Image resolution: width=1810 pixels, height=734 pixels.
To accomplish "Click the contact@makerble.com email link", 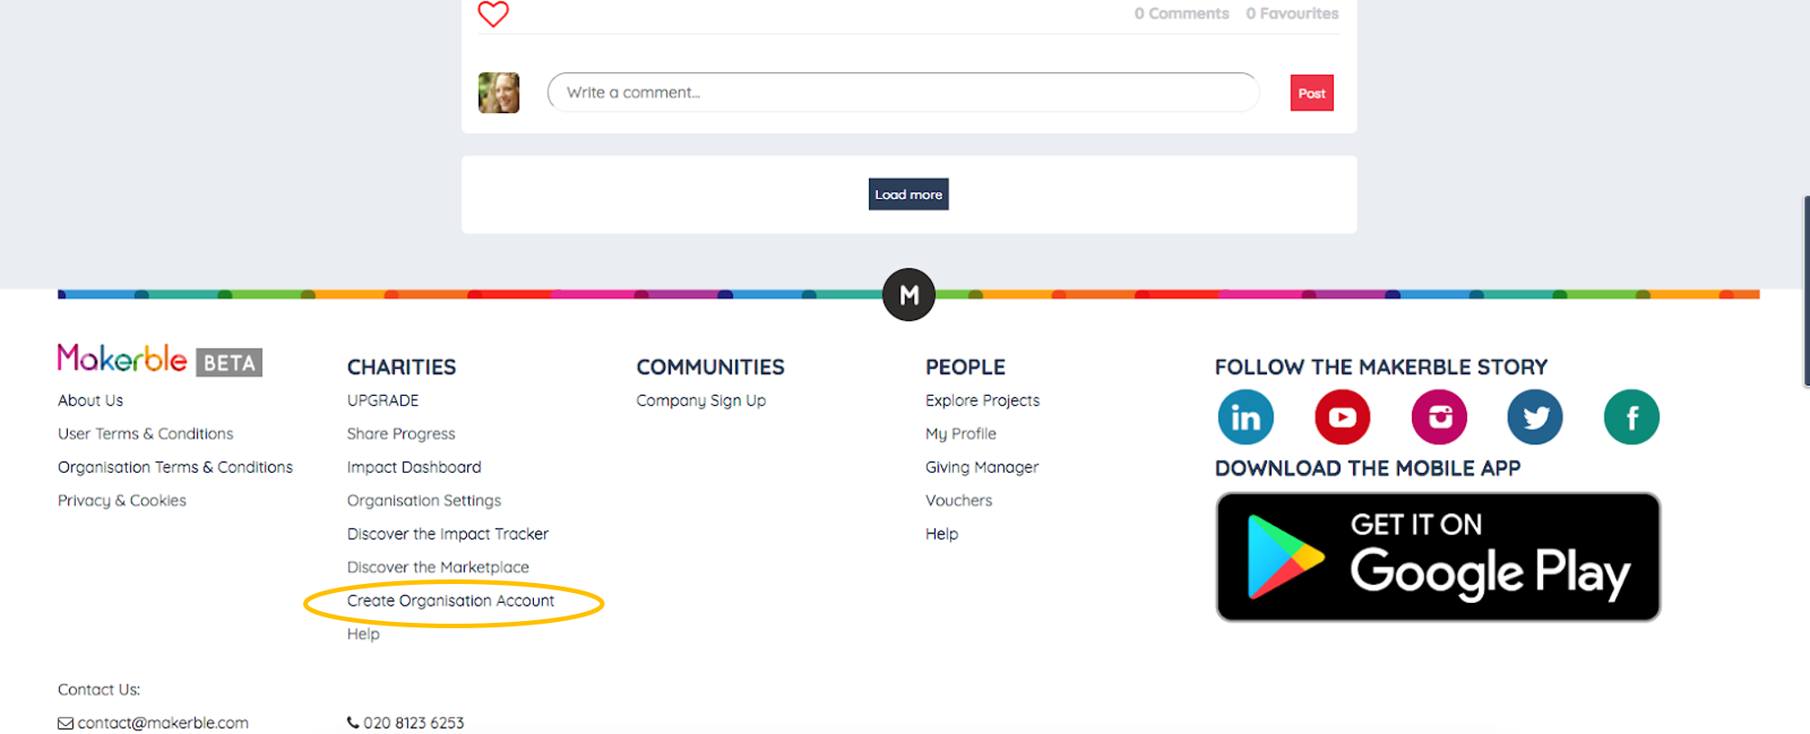I will tap(163, 723).
